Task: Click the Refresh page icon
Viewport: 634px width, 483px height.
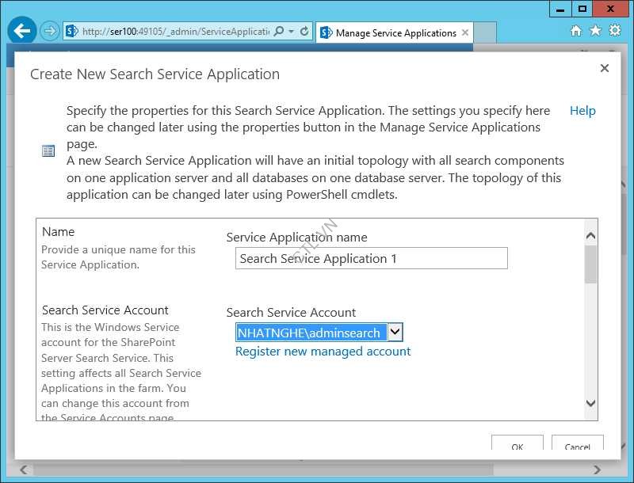Action: click(x=305, y=31)
